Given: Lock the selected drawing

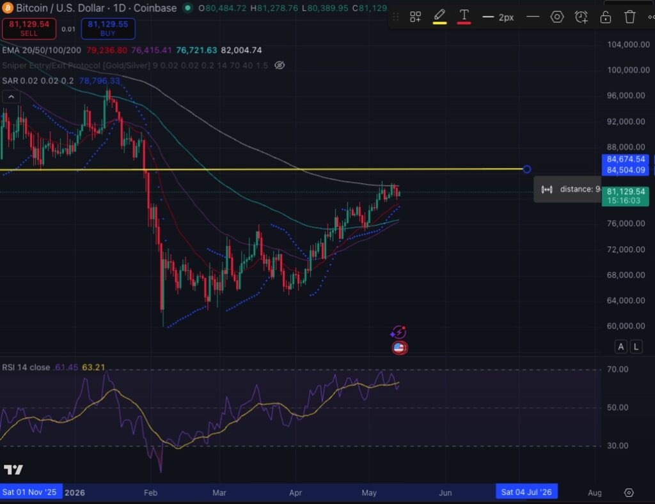Looking at the screenshot, I should 605,17.
